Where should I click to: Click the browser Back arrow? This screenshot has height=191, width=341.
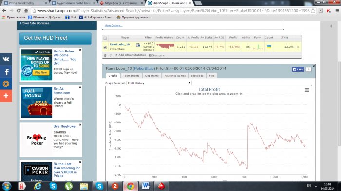point(4,11)
